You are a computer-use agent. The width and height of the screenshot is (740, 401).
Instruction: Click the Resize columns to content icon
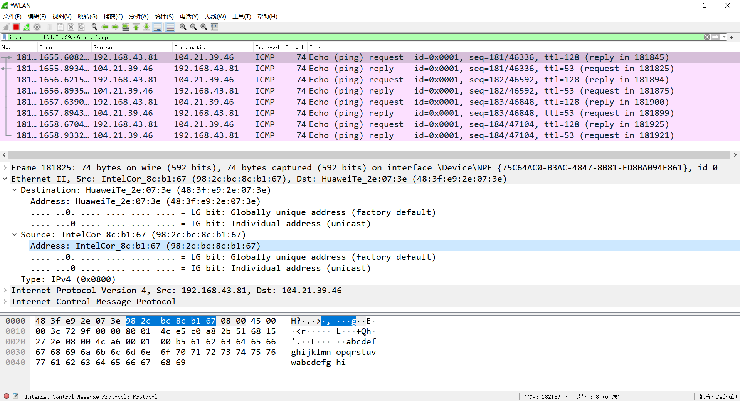click(x=214, y=27)
